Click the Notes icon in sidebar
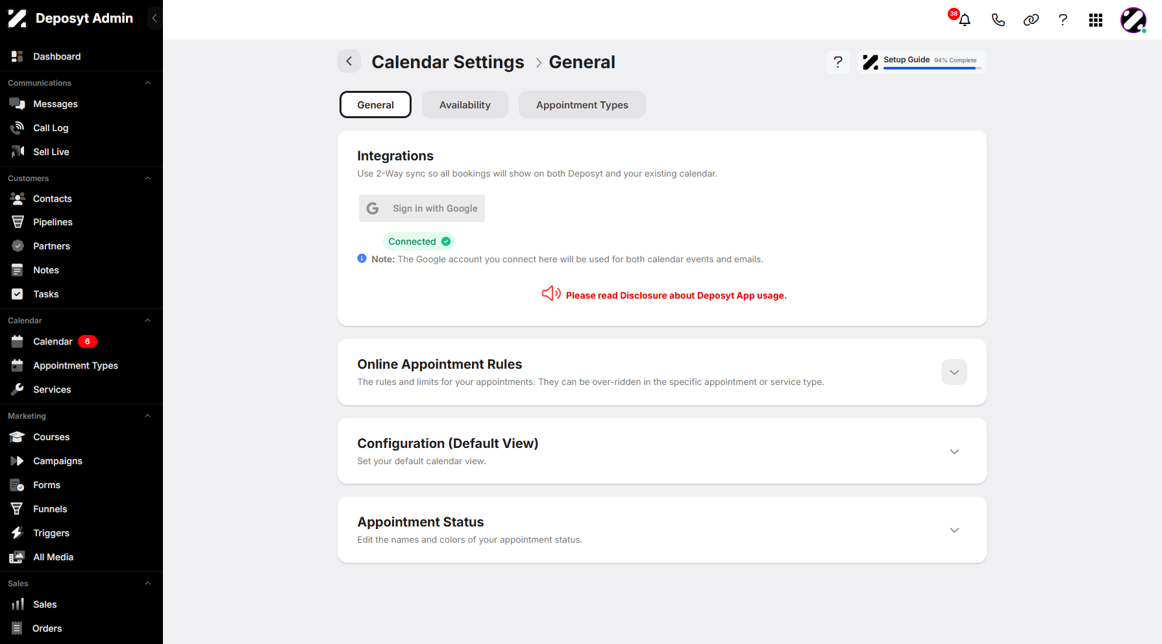Image resolution: width=1162 pixels, height=644 pixels. [18, 270]
